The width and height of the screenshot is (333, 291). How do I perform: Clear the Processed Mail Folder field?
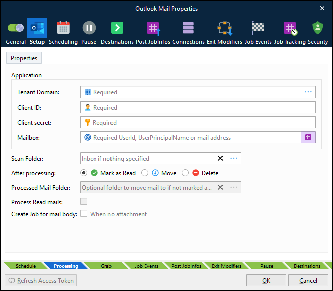[220, 187]
